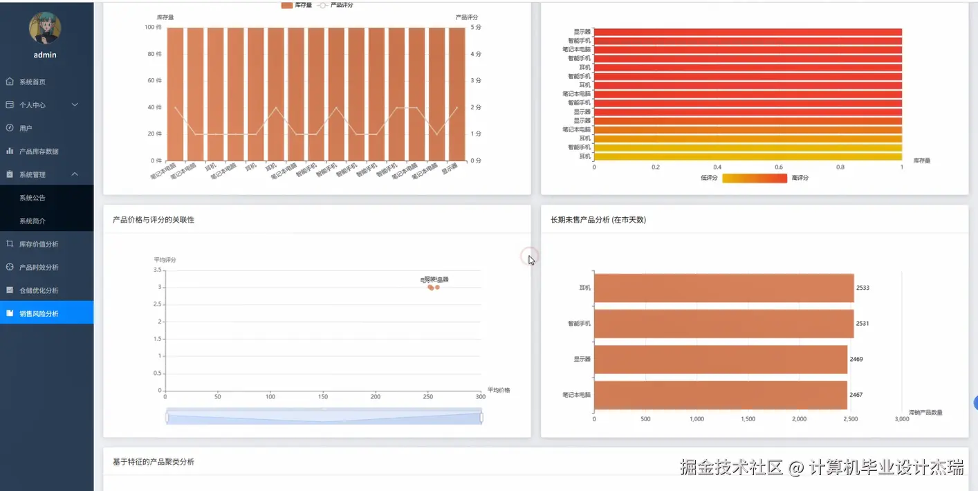Click the 长期未售产品分析 (在市天数) title
This screenshot has height=491, width=978.
pos(598,220)
